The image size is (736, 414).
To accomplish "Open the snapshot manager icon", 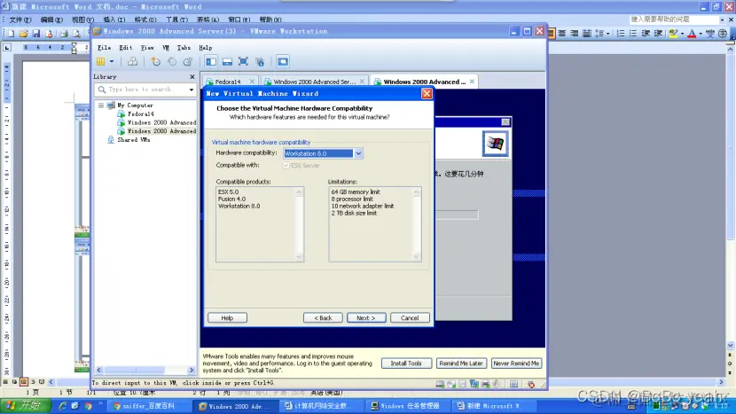I will click(188, 61).
